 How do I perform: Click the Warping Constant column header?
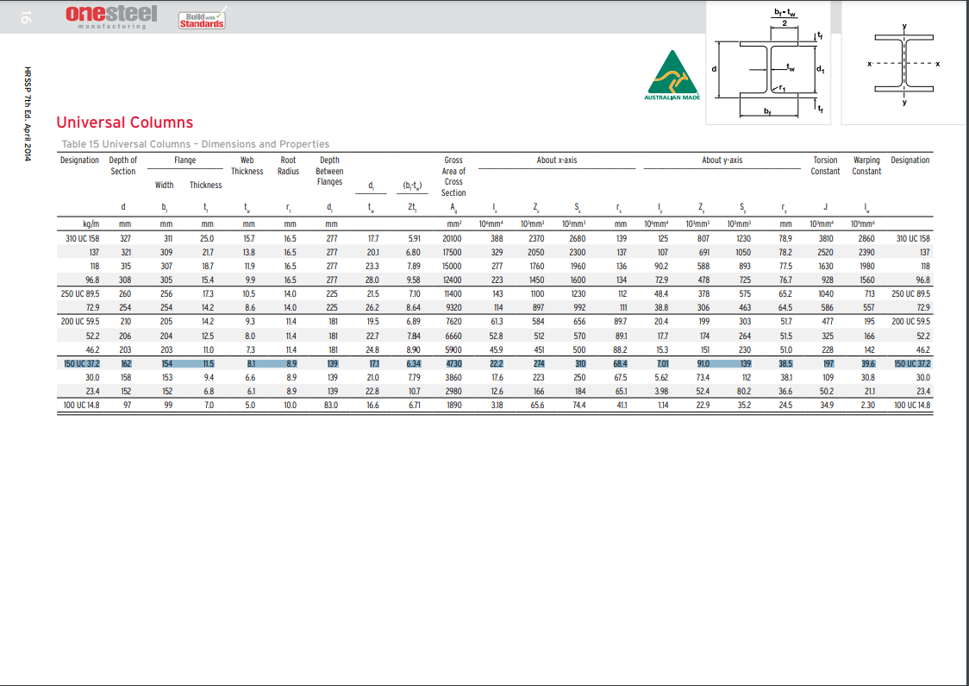(x=866, y=166)
